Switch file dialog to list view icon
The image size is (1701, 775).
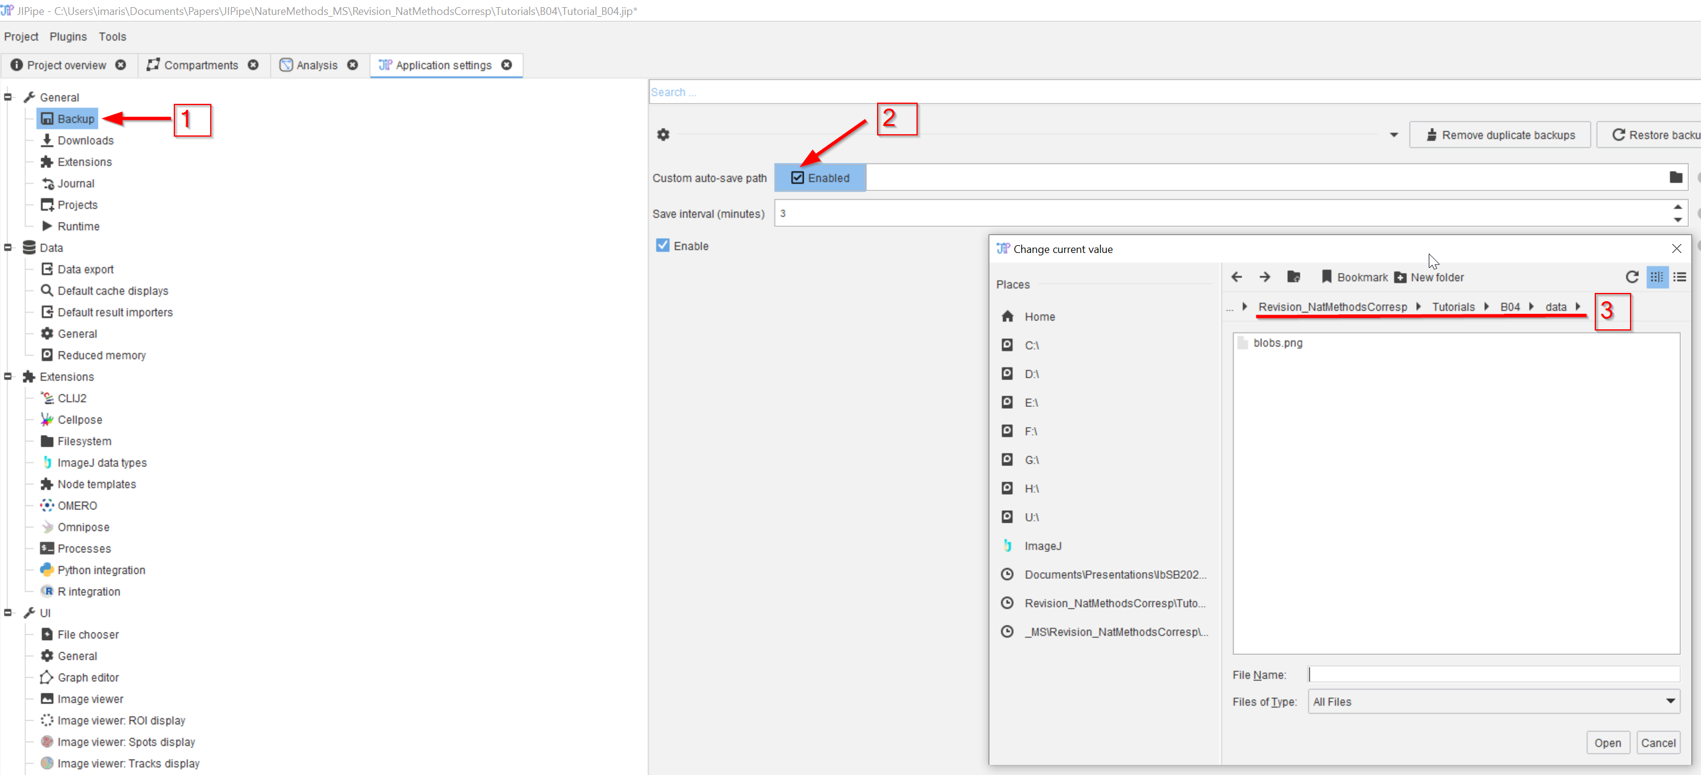click(1680, 277)
